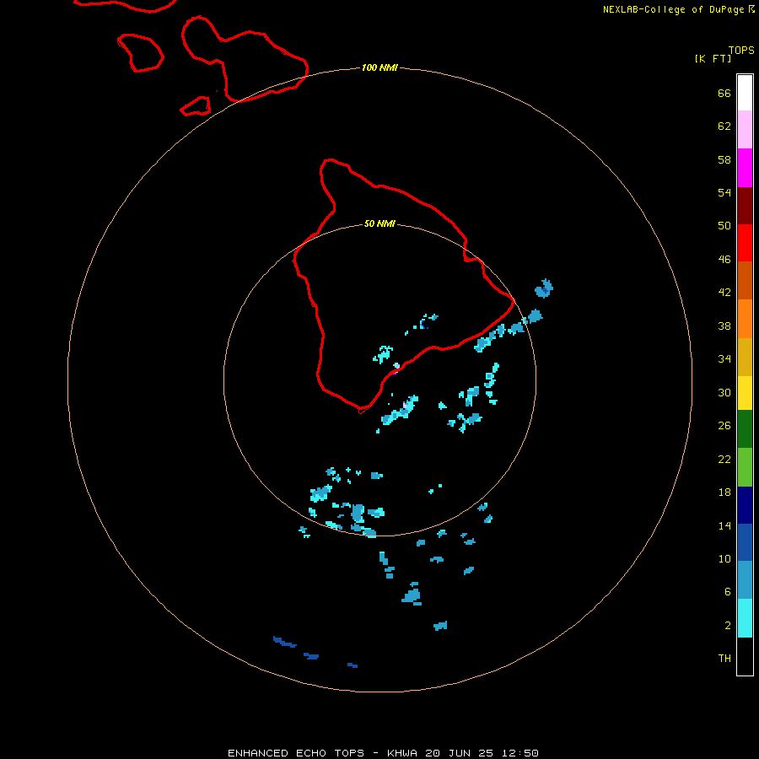Click the gold legend swatch
This screenshot has width=759, height=759.
745,357
